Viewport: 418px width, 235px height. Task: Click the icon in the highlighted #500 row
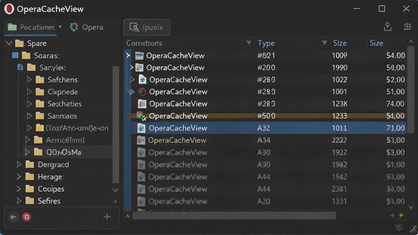pos(141,116)
